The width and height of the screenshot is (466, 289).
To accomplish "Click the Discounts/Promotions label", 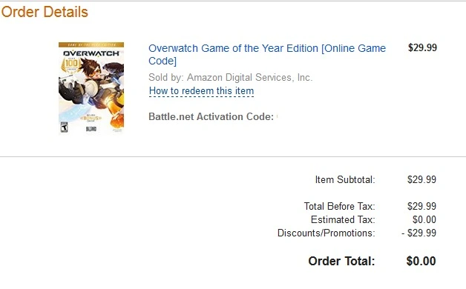I will point(326,233).
